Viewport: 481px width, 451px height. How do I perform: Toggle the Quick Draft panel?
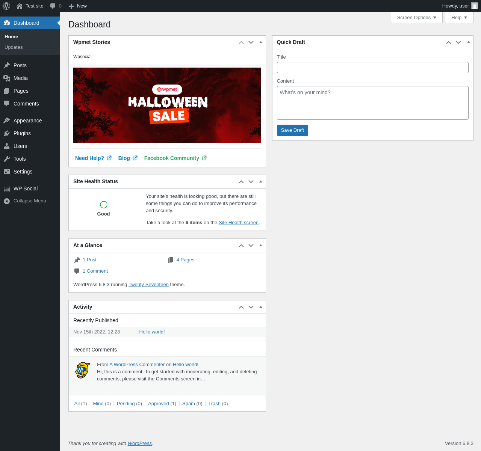click(x=469, y=42)
